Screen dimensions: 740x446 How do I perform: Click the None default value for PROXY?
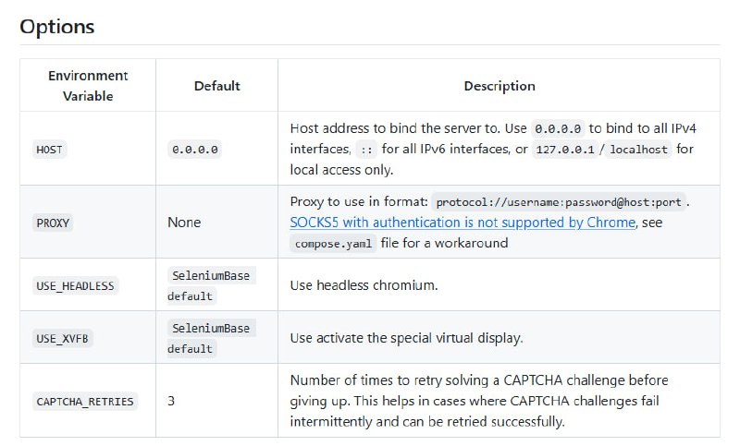184,223
